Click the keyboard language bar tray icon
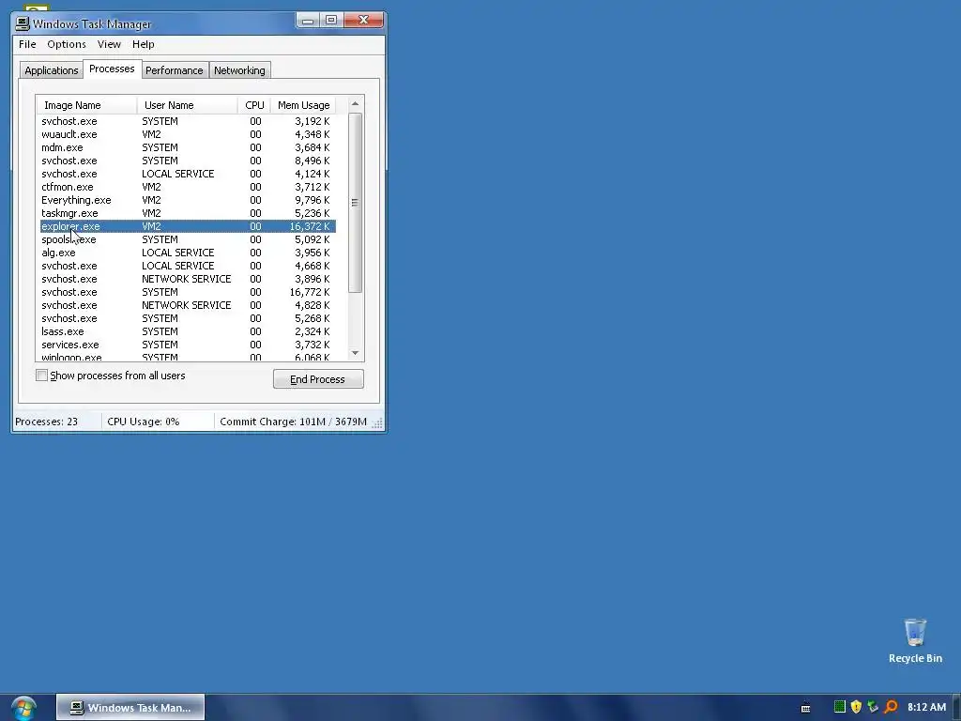Image resolution: width=961 pixels, height=721 pixels. click(806, 708)
